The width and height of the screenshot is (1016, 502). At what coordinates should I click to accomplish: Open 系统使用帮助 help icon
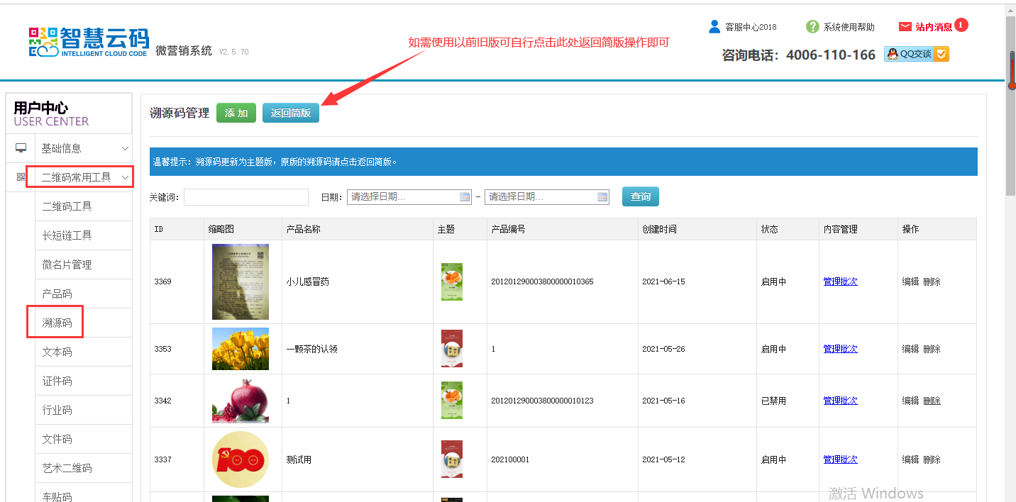(812, 27)
